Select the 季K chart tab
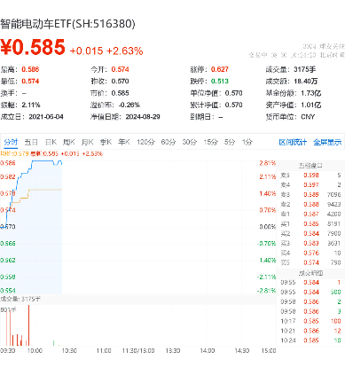The image size is (345, 367). (x=106, y=142)
